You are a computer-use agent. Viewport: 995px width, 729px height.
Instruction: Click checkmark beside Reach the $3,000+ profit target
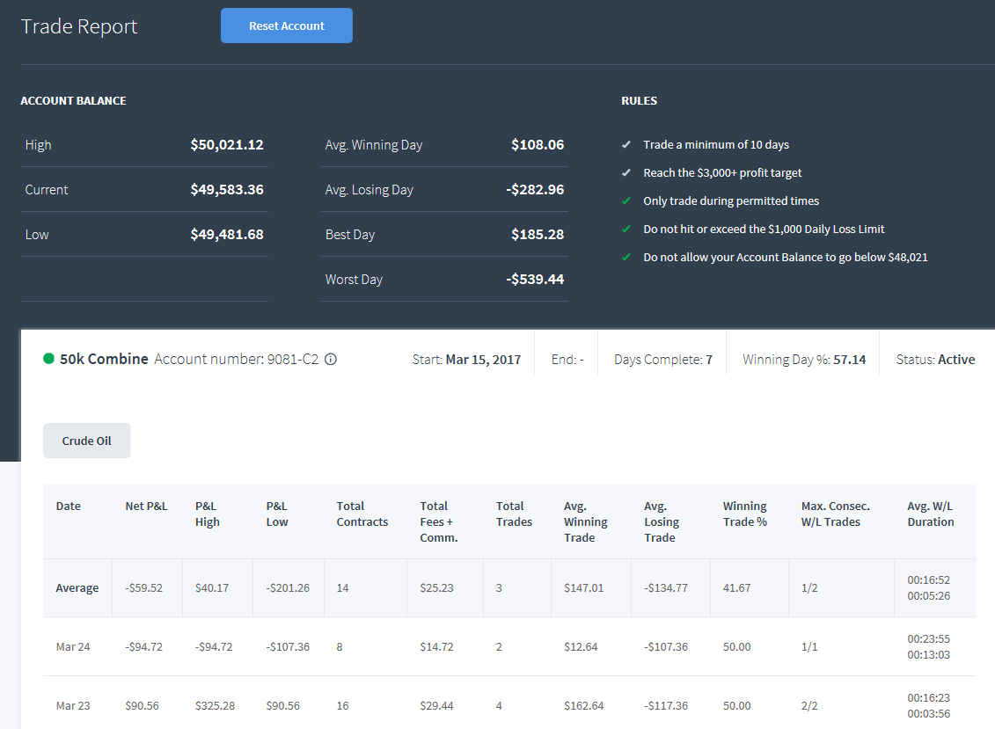pyautogui.click(x=626, y=172)
